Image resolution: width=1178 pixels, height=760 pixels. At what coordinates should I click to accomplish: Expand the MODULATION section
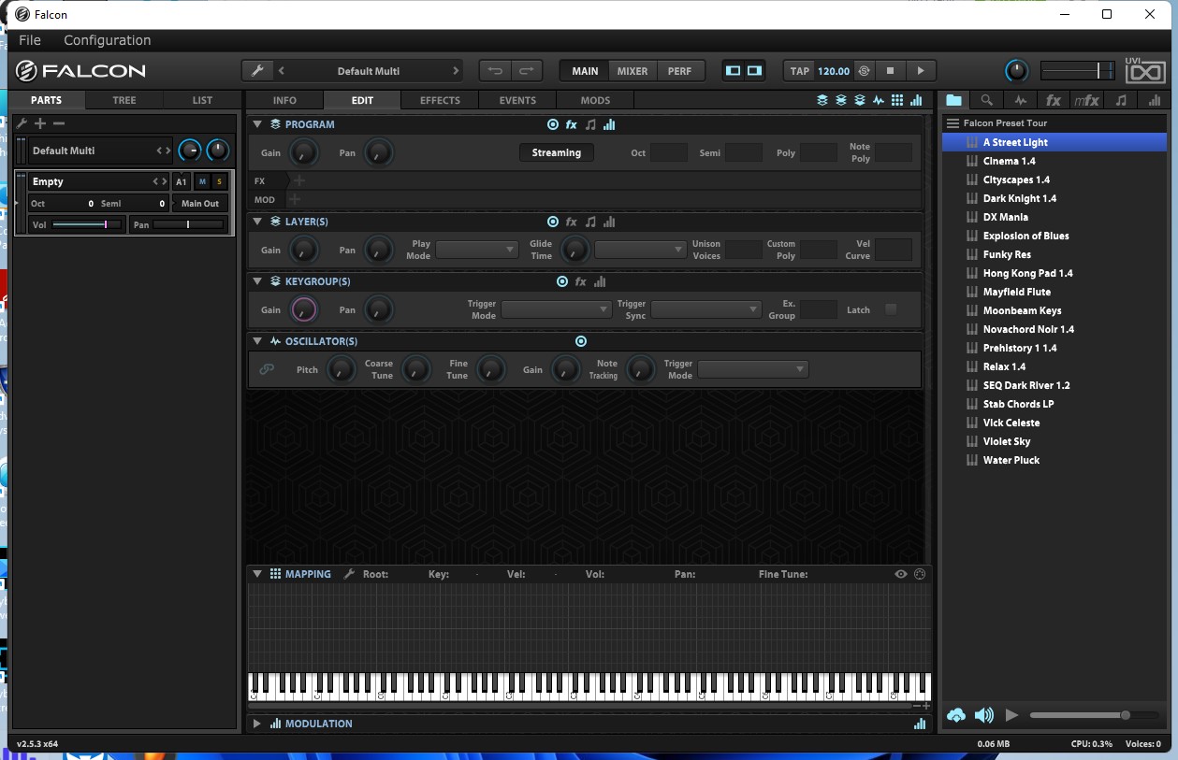[257, 724]
